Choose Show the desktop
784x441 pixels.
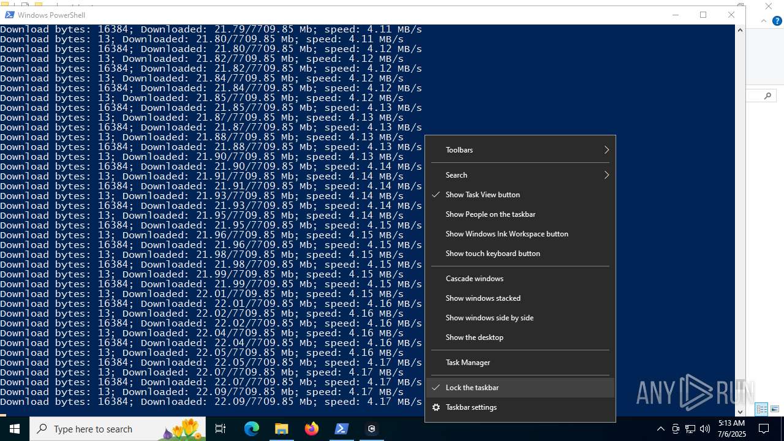[520, 337]
